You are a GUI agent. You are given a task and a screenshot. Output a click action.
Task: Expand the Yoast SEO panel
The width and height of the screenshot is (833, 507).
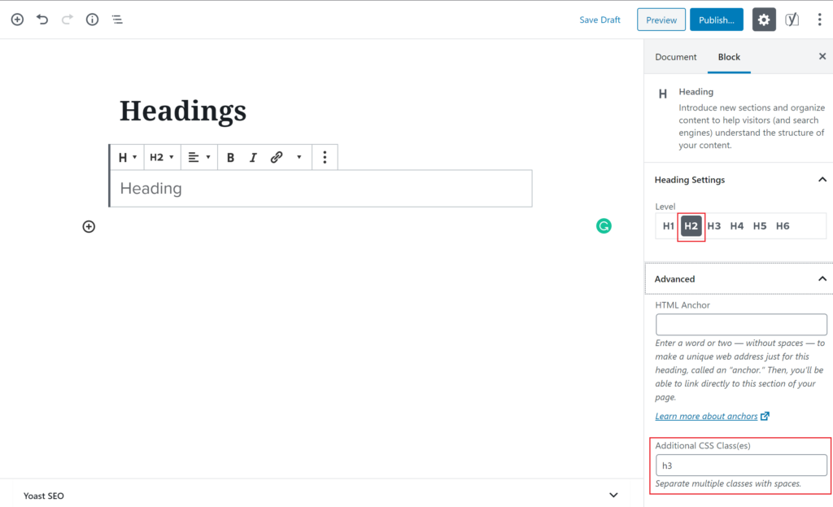click(x=613, y=496)
